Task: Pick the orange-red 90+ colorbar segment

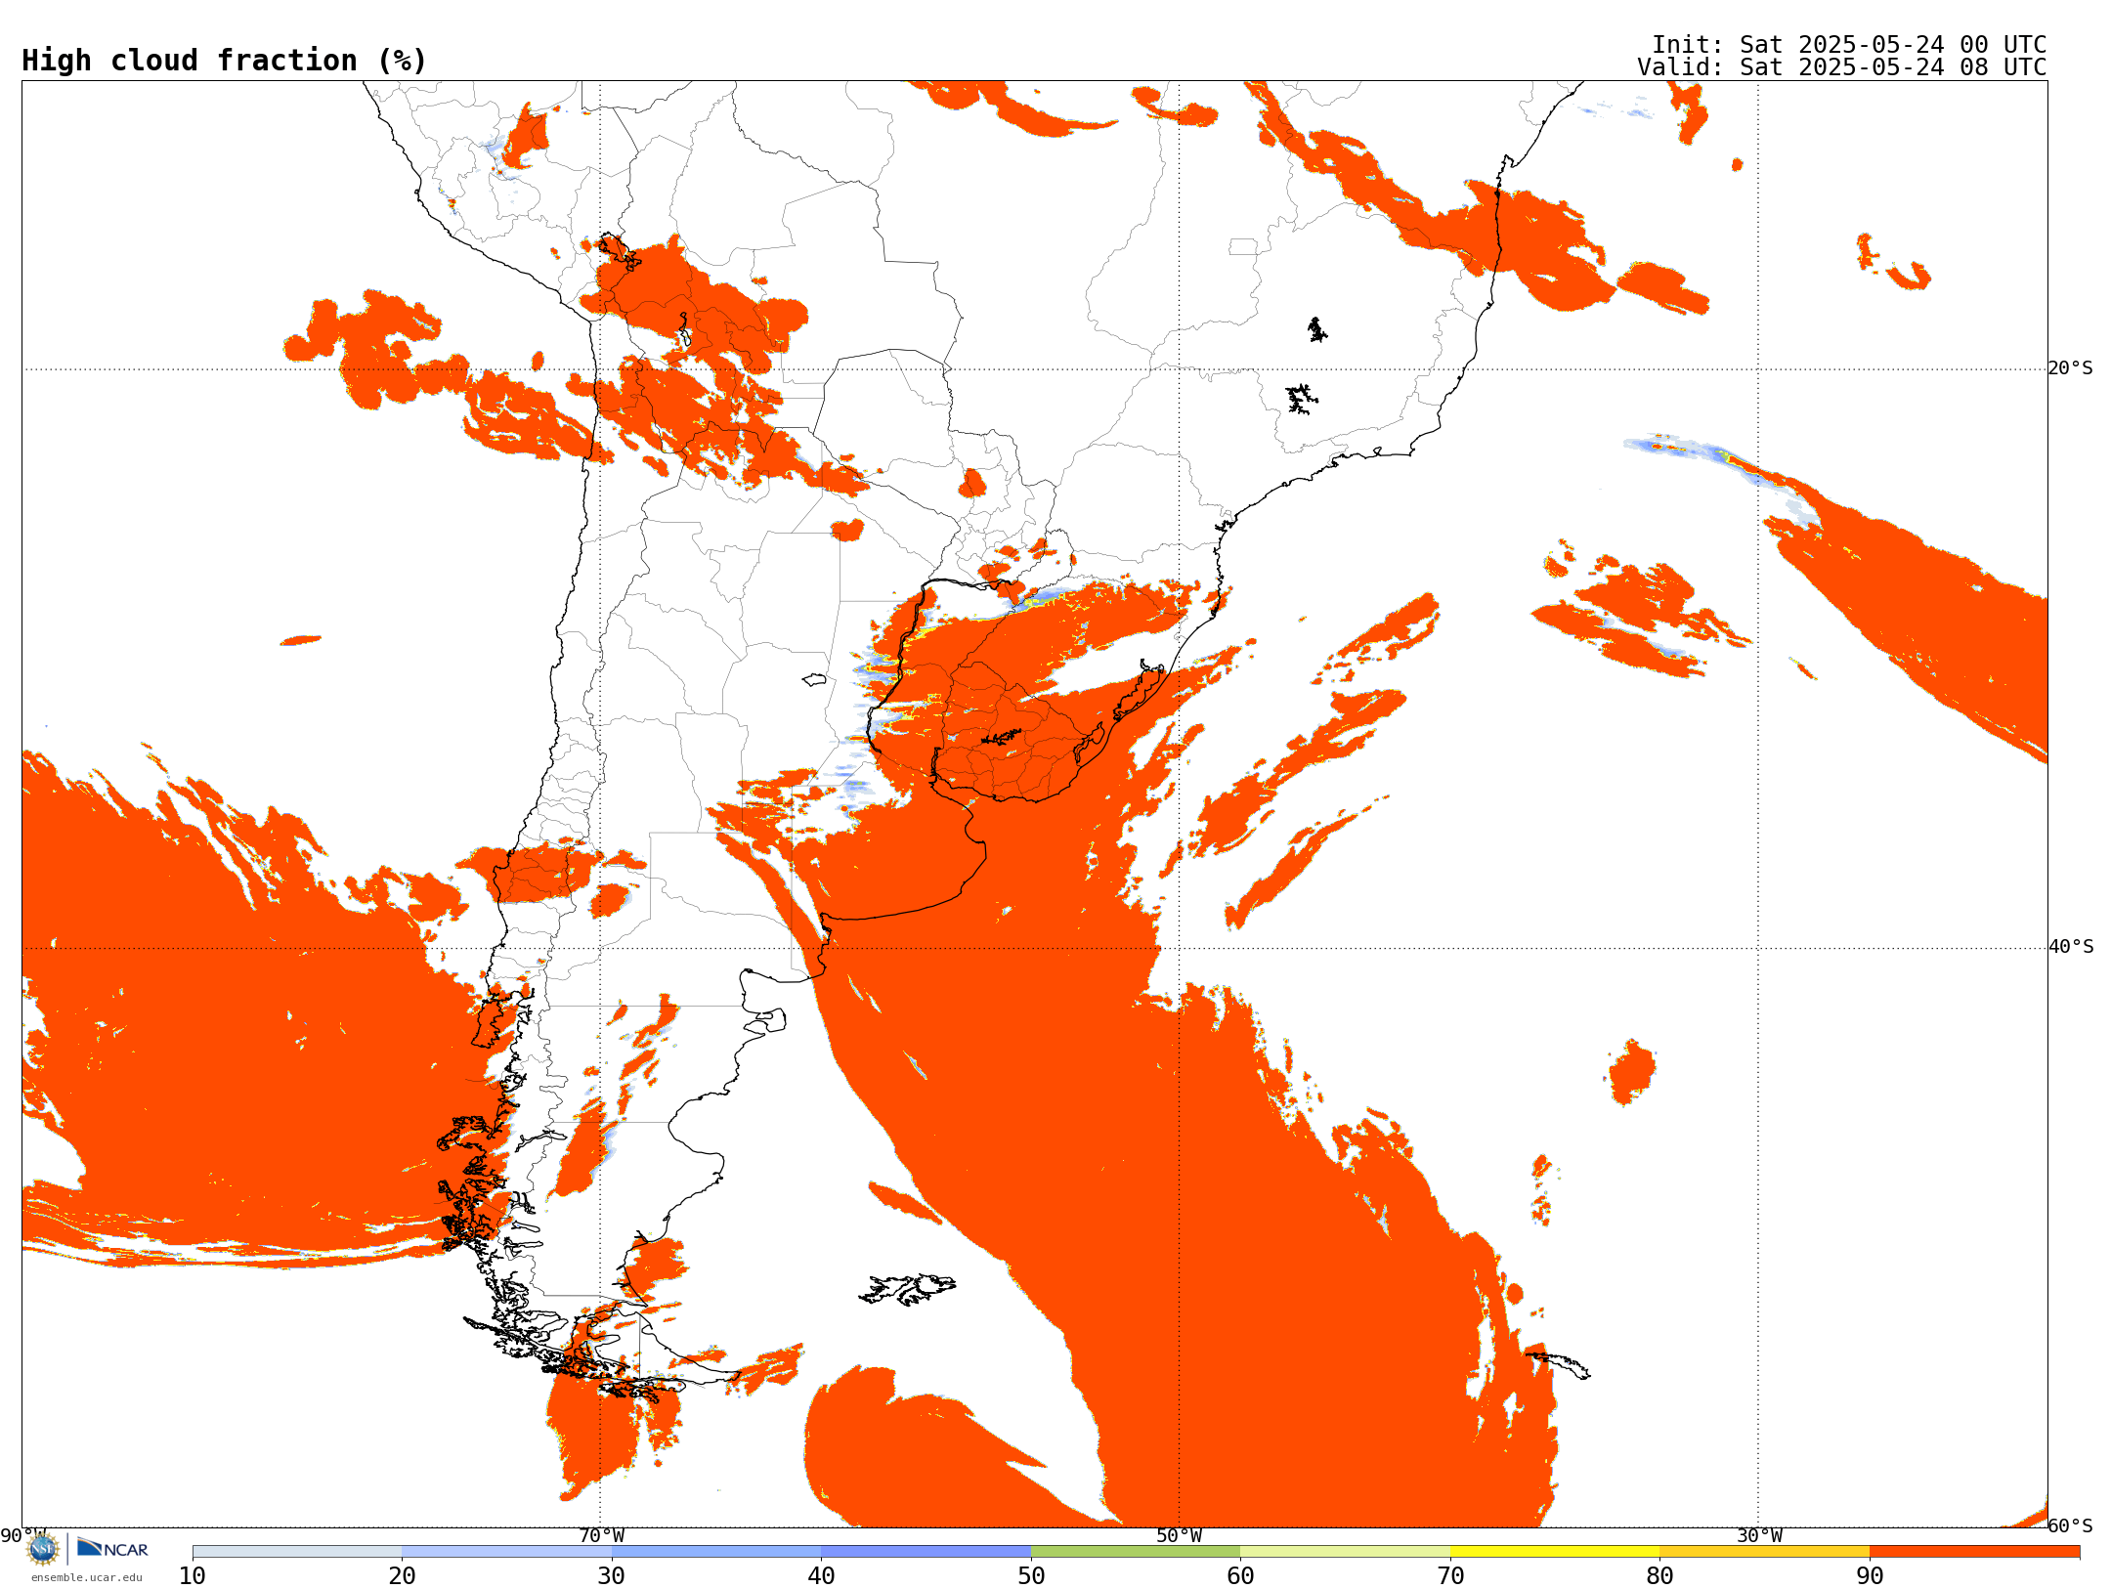Action: click(1974, 1551)
